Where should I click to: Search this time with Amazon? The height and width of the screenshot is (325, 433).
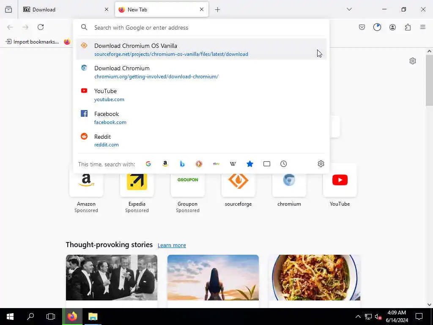[165, 164]
